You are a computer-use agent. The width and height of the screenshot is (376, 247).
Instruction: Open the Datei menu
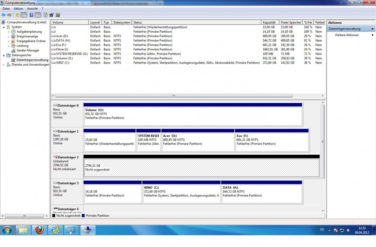(6, 9)
